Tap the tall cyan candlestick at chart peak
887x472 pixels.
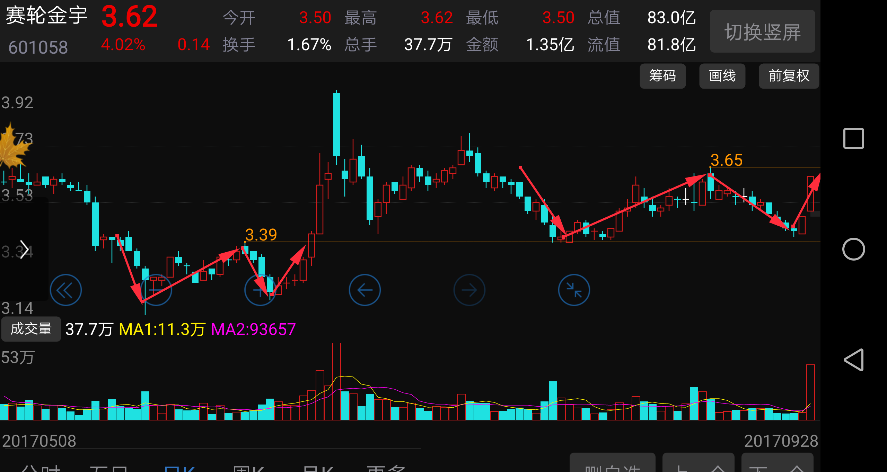(x=336, y=125)
